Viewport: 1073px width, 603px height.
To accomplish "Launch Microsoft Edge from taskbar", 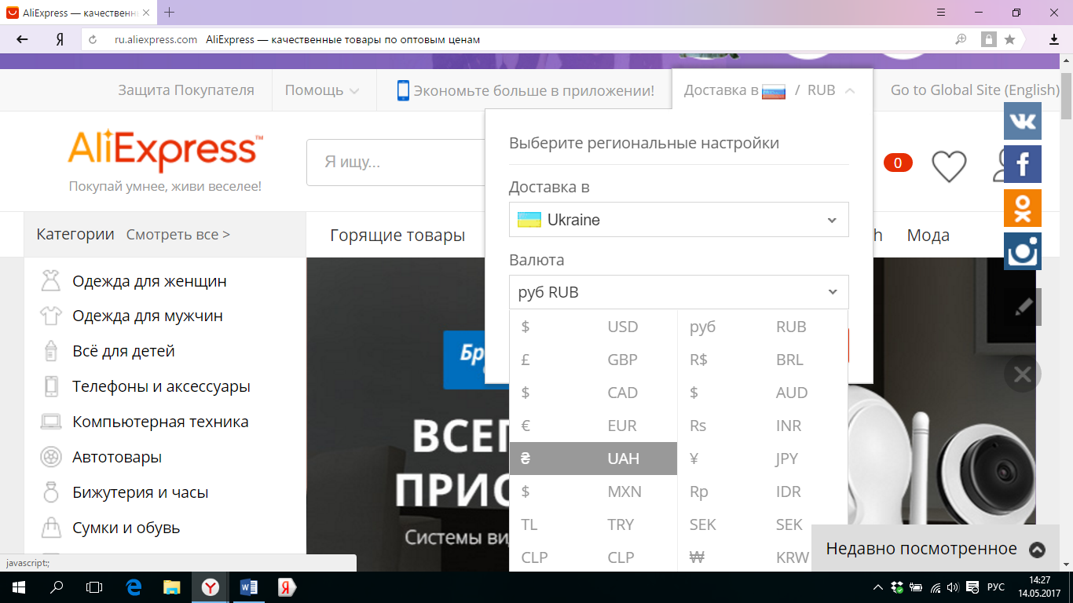I will click(134, 587).
